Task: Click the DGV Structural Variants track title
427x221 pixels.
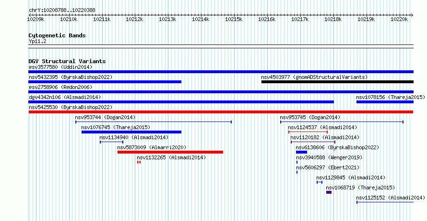Action: pyautogui.click(x=67, y=61)
